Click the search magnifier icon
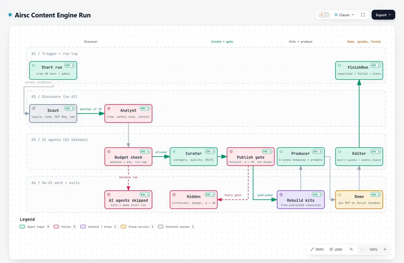 click(x=351, y=249)
